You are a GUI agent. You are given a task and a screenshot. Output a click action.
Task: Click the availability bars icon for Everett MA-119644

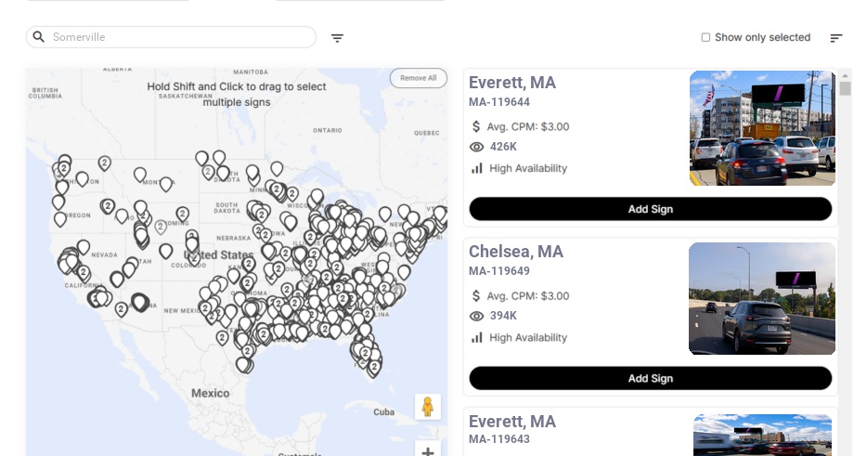(x=477, y=168)
